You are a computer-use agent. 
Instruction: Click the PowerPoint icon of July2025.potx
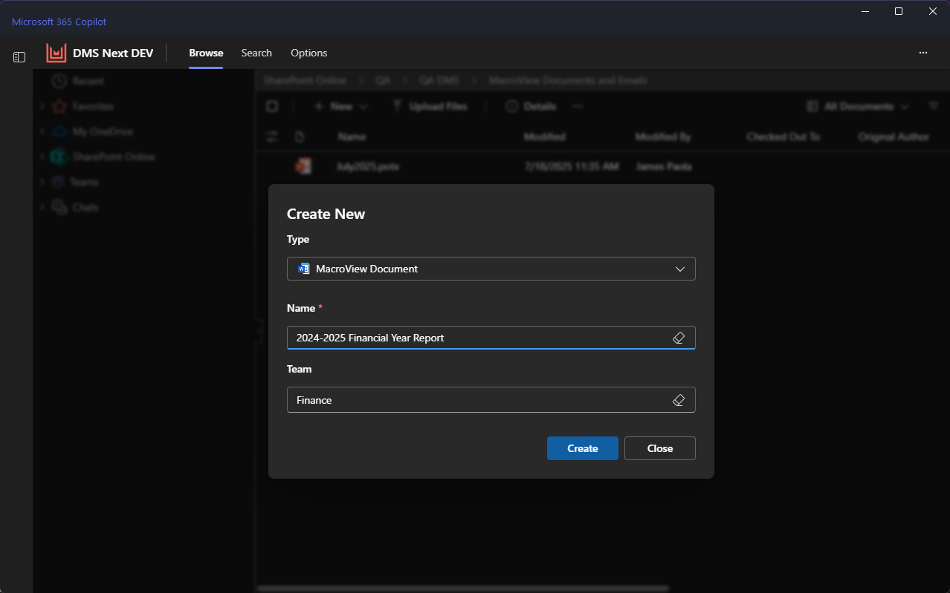click(x=302, y=166)
